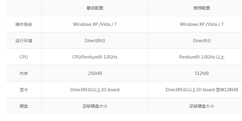
Task: Click the 最低配置 column header
Action: click(x=95, y=8)
